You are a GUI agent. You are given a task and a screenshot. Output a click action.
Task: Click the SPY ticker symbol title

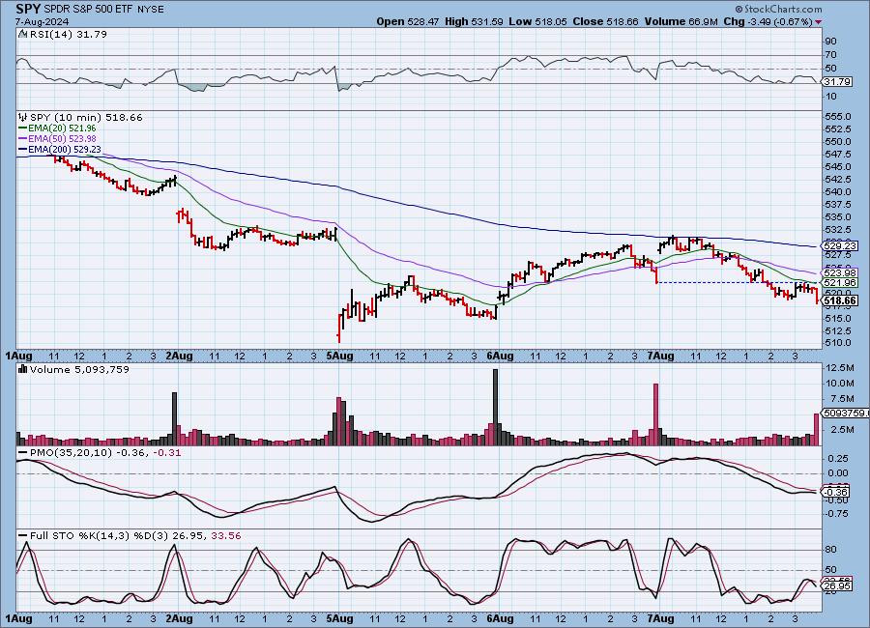[x=27, y=9]
